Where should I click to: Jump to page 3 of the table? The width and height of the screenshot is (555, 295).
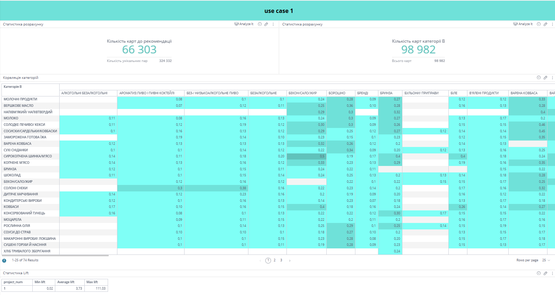coord(281,260)
